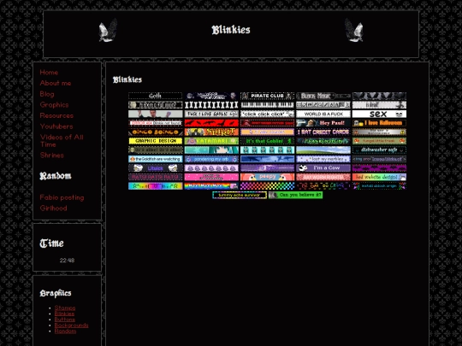Screen dimensions: 462x346
Task: Go to the Youtubers page
Action: pyautogui.click(x=56, y=126)
